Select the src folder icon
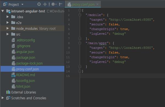This screenshot has height=107, width=165. point(13,34)
